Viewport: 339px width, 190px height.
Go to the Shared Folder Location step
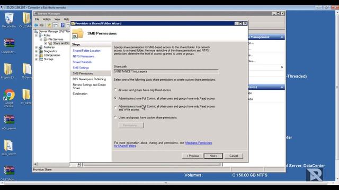tap(86, 51)
